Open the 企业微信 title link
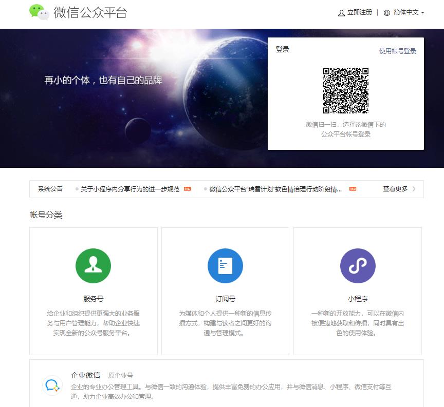444x407 pixels. 85,375
